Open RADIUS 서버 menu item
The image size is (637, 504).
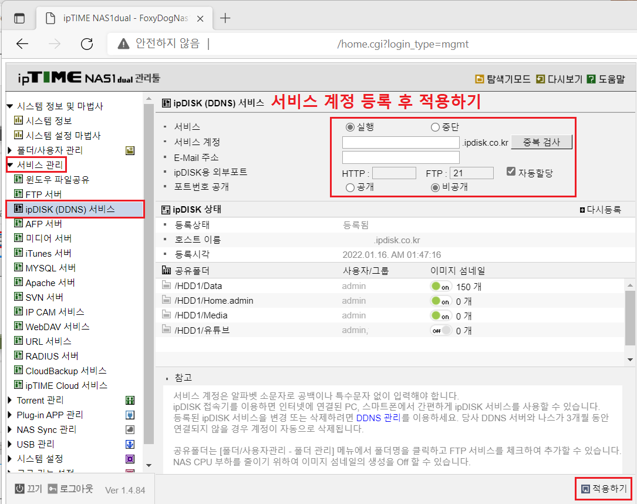click(x=52, y=356)
